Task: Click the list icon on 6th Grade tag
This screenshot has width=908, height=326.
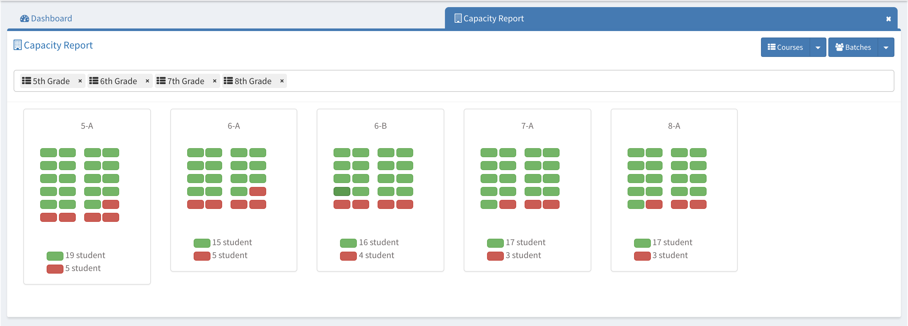Action: pos(94,81)
